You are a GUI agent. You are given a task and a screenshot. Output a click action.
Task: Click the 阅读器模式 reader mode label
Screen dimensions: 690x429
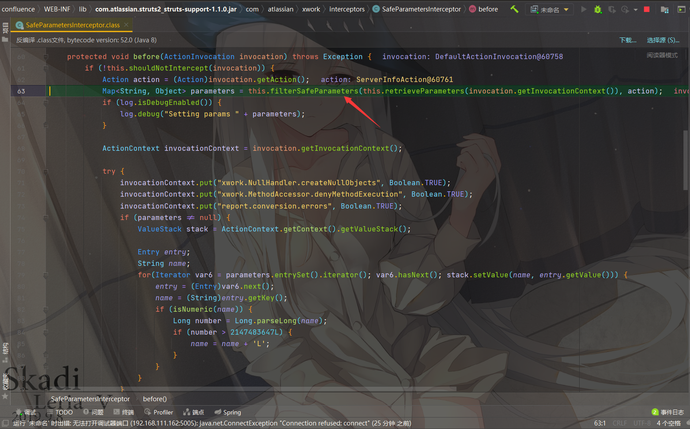pos(662,55)
